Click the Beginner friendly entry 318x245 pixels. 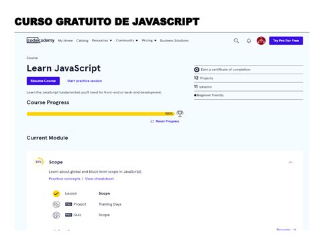point(209,95)
